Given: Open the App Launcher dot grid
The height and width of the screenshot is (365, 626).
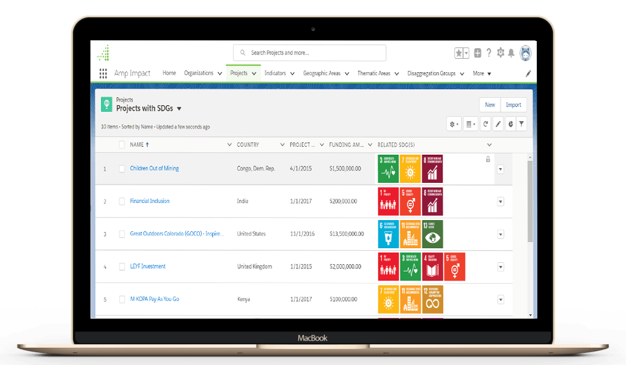Looking at the screenshot, I should 103,73.
